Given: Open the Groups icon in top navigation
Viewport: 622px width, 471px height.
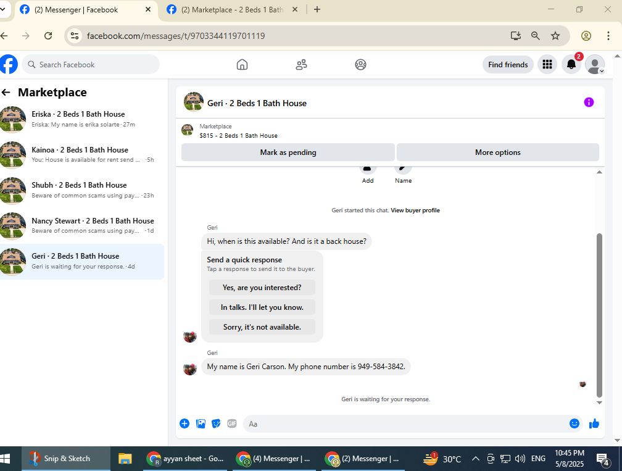Looking at the screenshot, I should (360, 64).
